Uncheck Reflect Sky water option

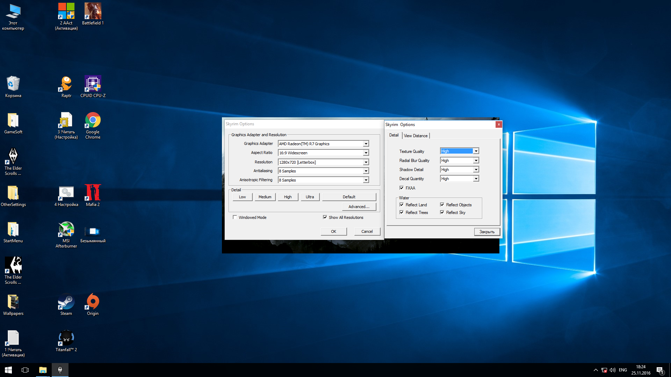coord(453,212)
